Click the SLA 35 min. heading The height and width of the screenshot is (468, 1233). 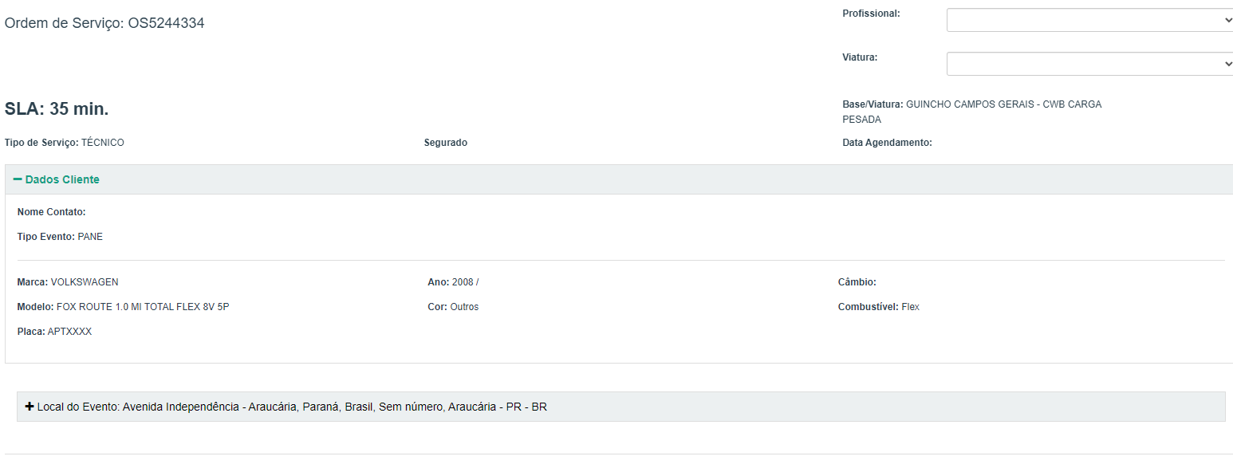57,109
